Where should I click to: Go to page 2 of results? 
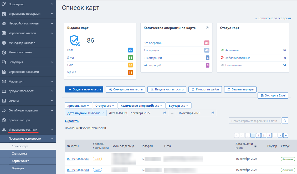[258, 135]
